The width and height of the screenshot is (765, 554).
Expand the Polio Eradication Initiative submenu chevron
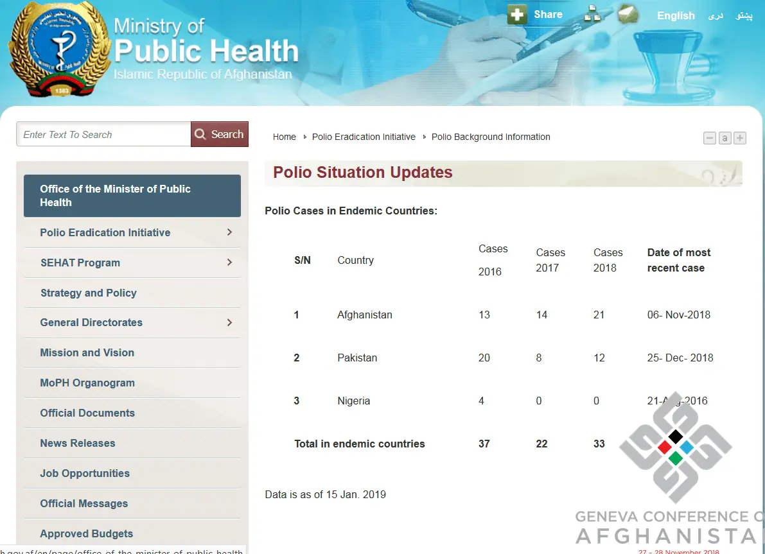[229, 232]
